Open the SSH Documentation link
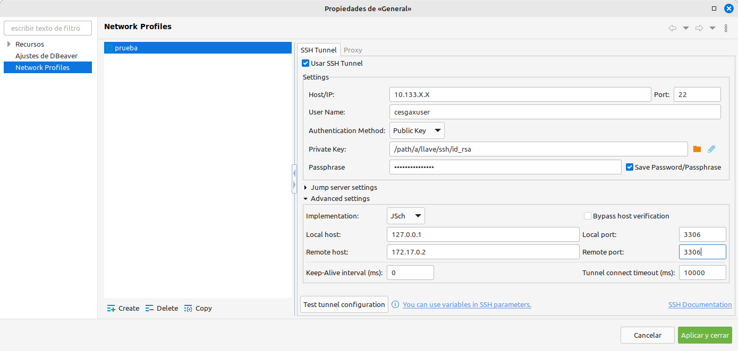The image size is (738, 351). (700, 304)
